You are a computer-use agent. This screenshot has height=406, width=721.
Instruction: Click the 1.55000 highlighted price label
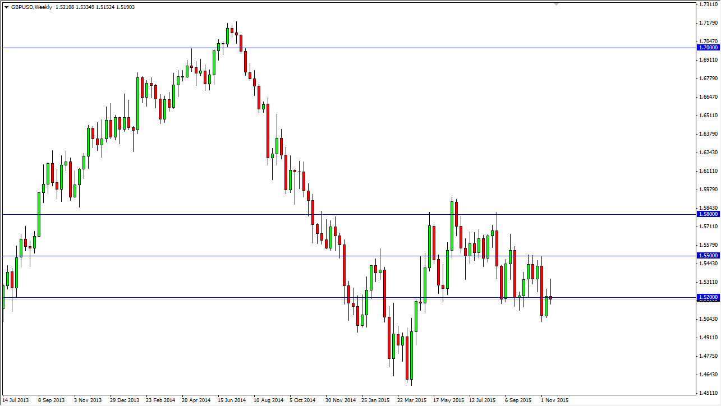(x=708, y=256)
